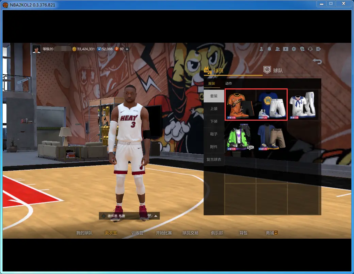Open customer support headset icon
Viewport: 354px width, 274px height.
tap(310, 49)
